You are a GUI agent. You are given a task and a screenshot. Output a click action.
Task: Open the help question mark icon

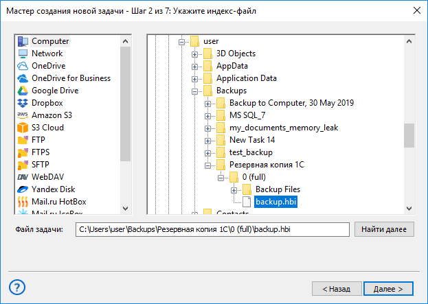[x=17, y=287]
